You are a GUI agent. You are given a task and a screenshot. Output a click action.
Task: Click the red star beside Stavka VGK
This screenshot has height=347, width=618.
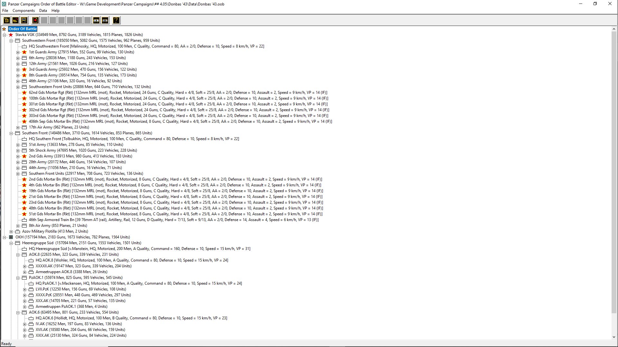[11, 35]
